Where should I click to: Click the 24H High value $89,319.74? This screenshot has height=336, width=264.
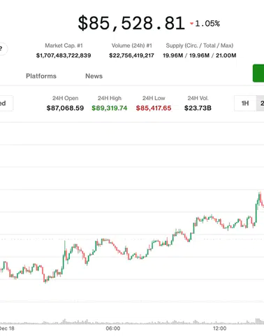[110, 108]
